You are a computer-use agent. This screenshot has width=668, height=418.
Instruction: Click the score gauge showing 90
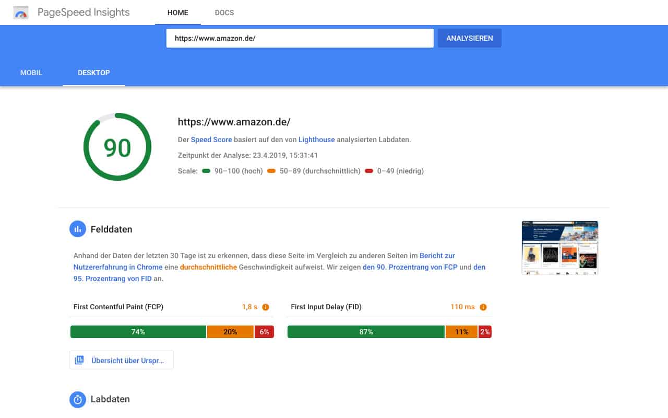pyautogui.click(x=117, y=147)
